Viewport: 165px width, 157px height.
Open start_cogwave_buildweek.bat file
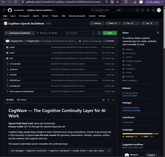tap(22, 91)
